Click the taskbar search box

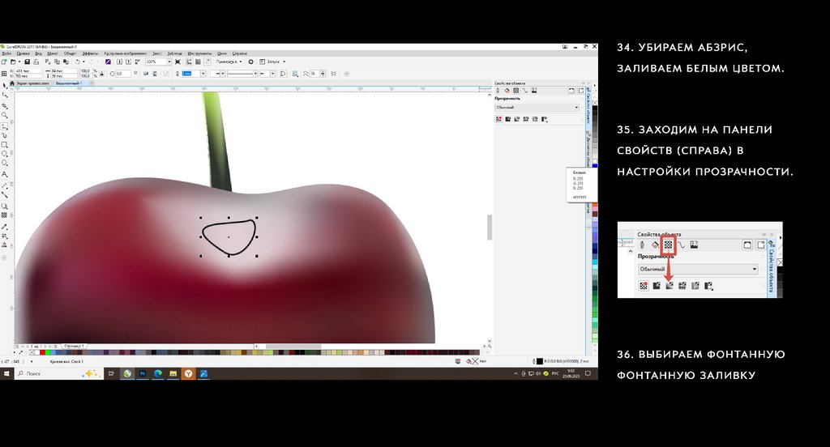[58, 373]
